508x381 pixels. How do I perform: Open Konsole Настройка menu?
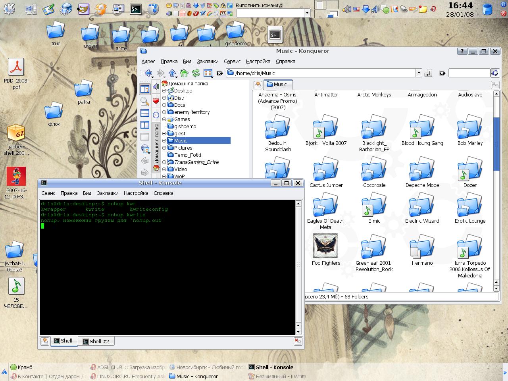click(136, 193)
